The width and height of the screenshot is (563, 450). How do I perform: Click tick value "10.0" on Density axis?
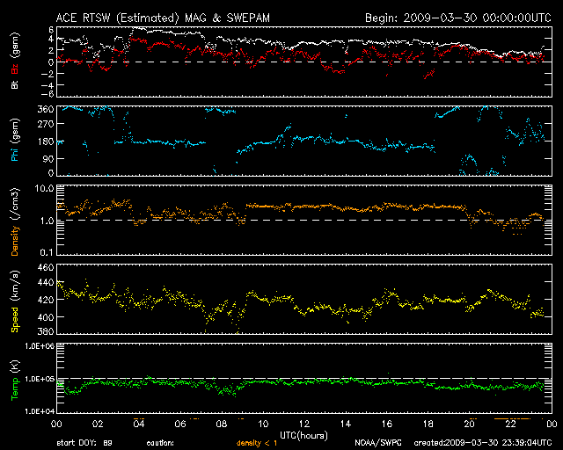44,188
